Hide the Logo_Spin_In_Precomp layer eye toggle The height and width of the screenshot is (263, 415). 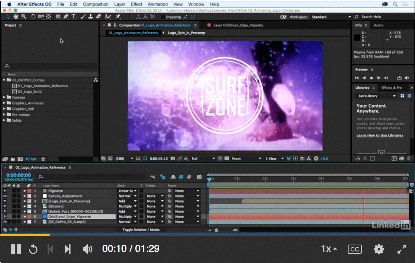(5, 201)
